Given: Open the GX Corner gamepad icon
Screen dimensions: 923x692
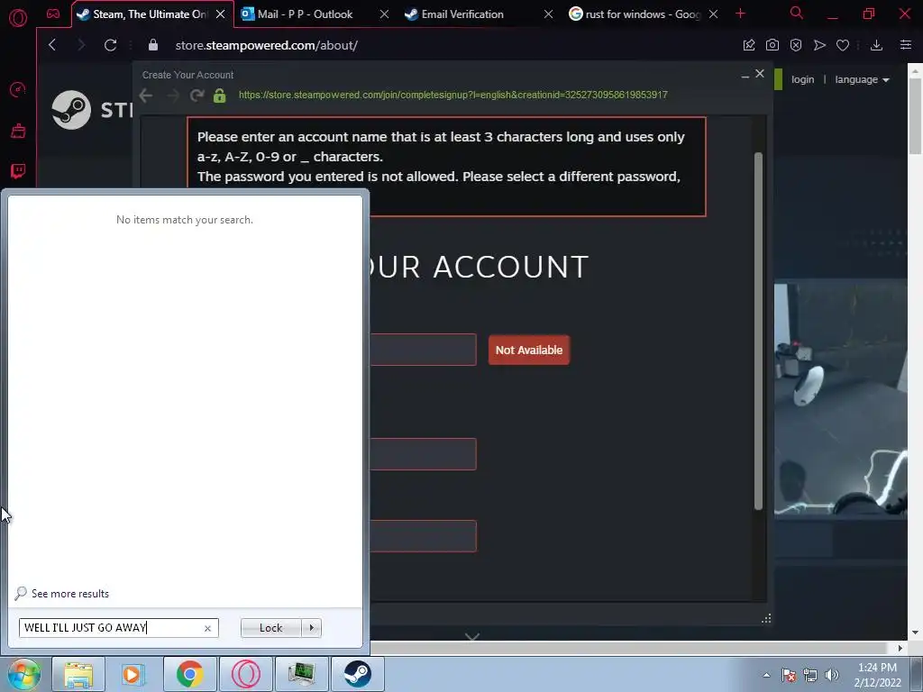Looking at the screenshot, I should pyautogui.click(x=53, y=14).
